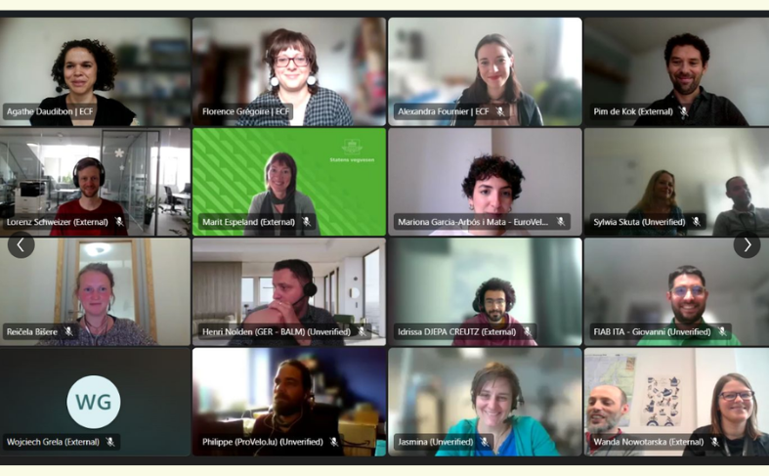Select Florence Grégoire's video tile
The height and width of the screenshot is (476, 769).
[x=289, y=71]
